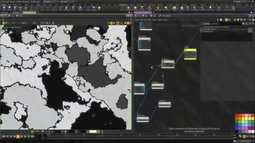The image size is (255, 143).
Task: Open the Main radial menu dropdown
Action: 68,2
